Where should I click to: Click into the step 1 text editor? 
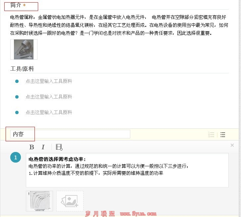coord(127,170)
